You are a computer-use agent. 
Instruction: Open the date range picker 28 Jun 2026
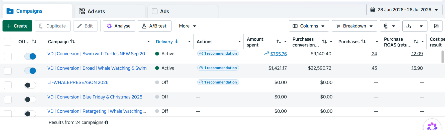[x=404, y=10]
